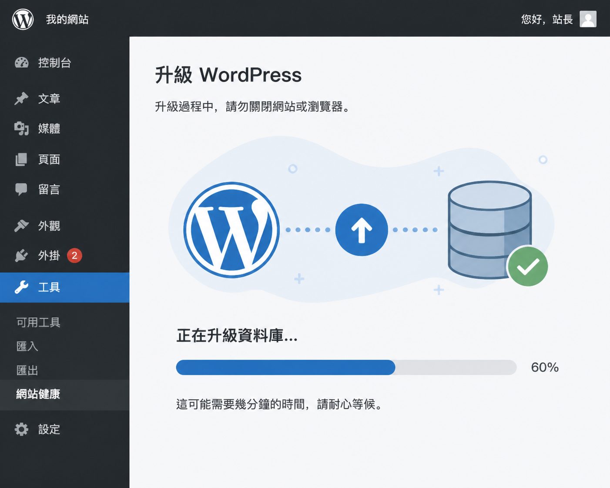Click the 外觀 paintbrush icon

21,226
